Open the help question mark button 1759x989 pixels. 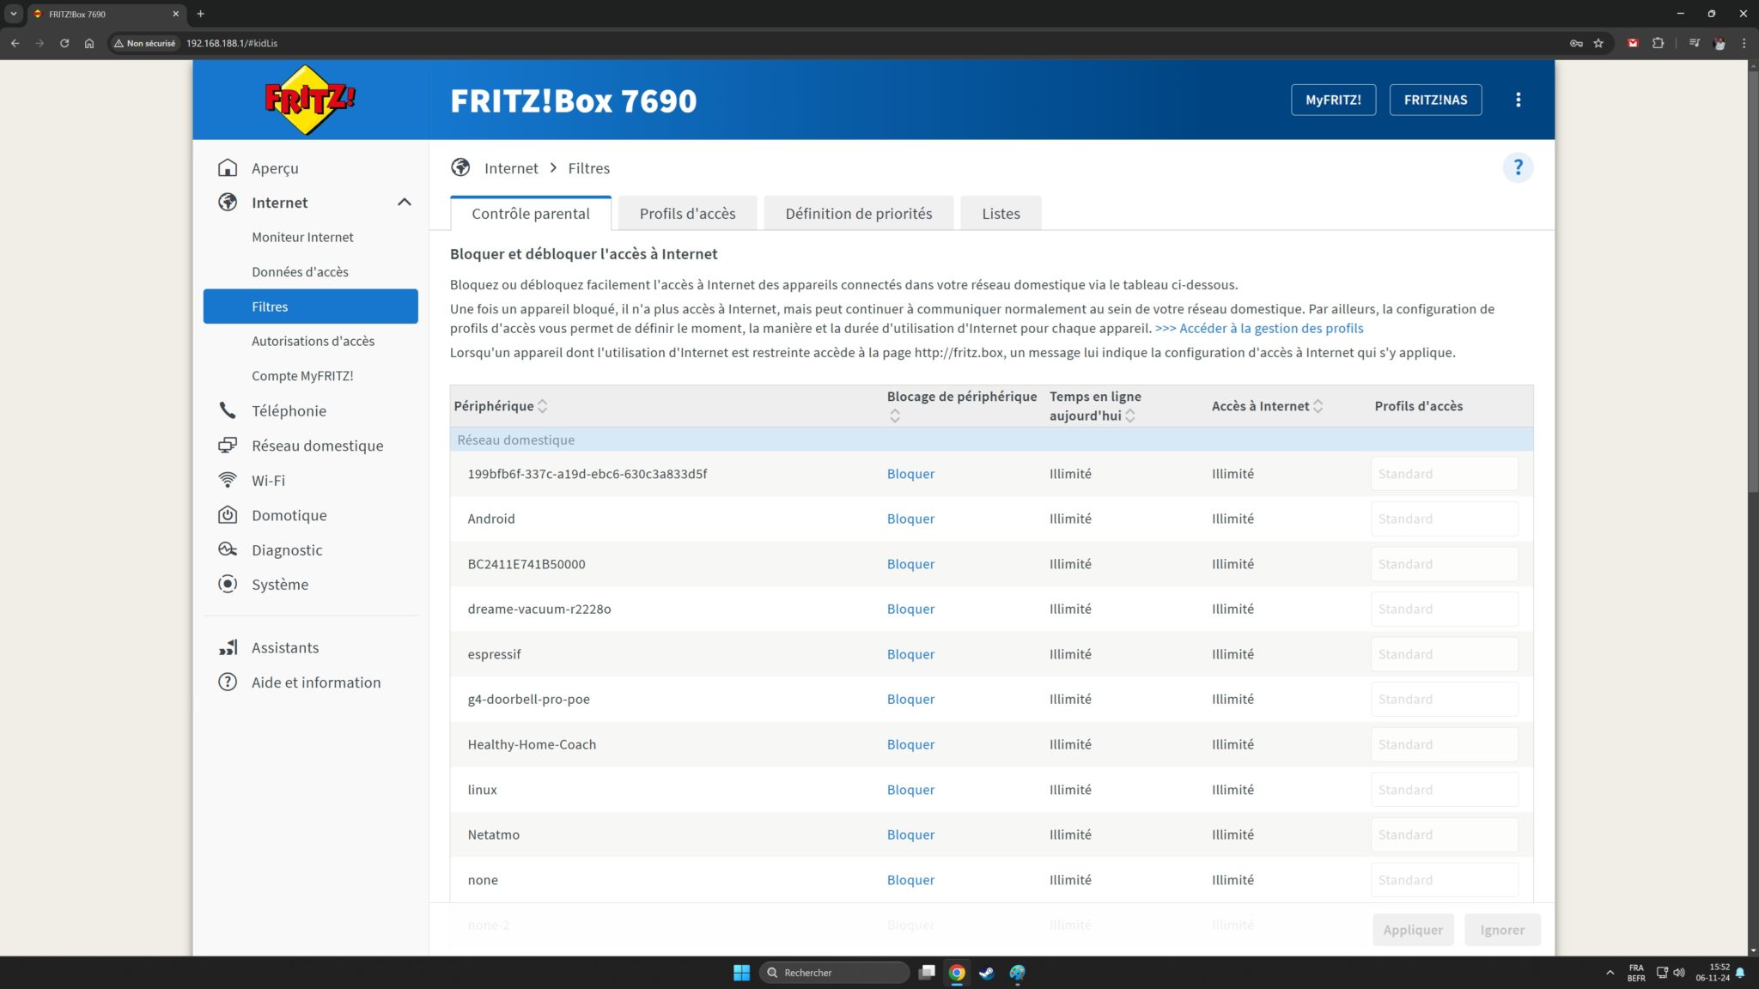coord(1518,167)
